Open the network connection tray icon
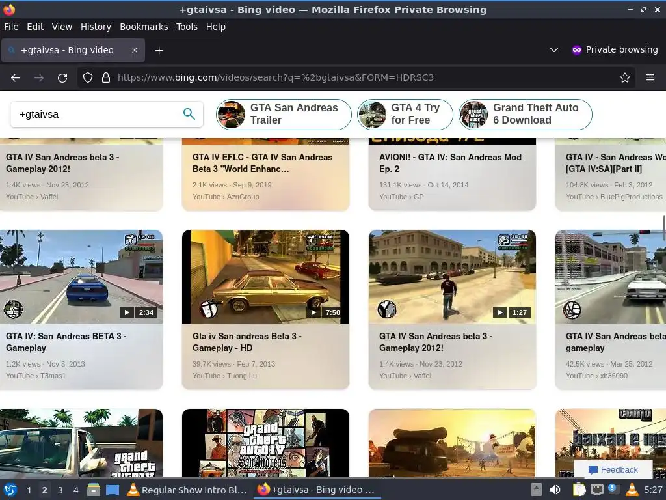Screen dimensions: 666x500 (x=597, y=490)
